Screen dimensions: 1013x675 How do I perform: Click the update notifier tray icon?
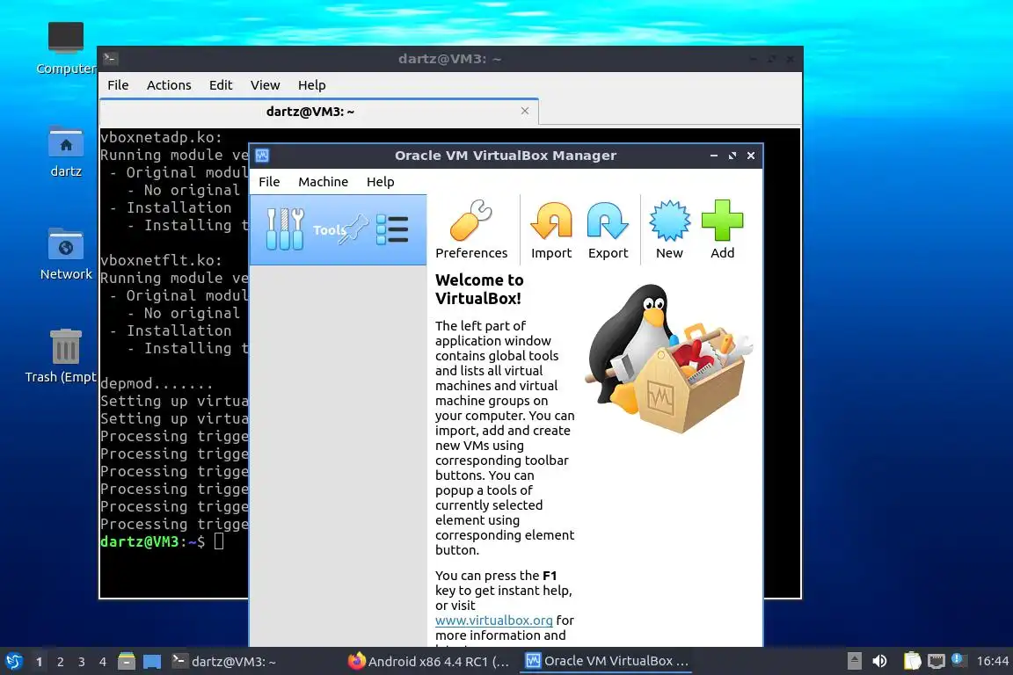[x=958, y=659]
